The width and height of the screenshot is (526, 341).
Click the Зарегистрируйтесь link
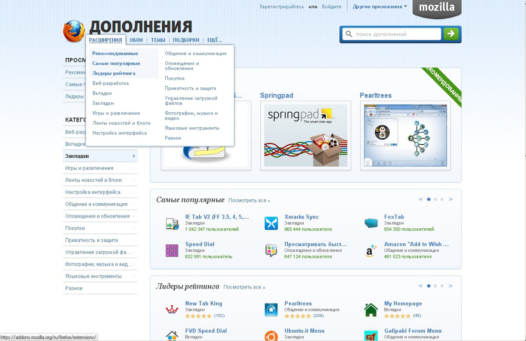281,7
